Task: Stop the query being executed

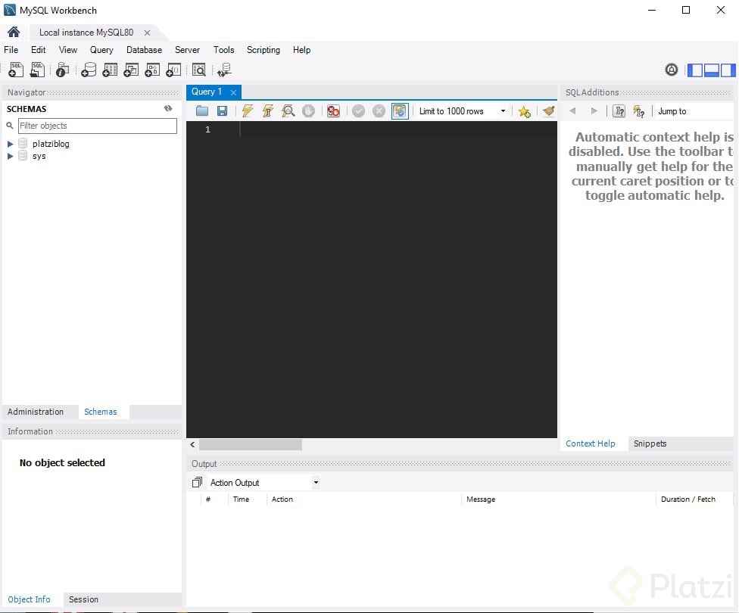Action: (x=308, y=111)
